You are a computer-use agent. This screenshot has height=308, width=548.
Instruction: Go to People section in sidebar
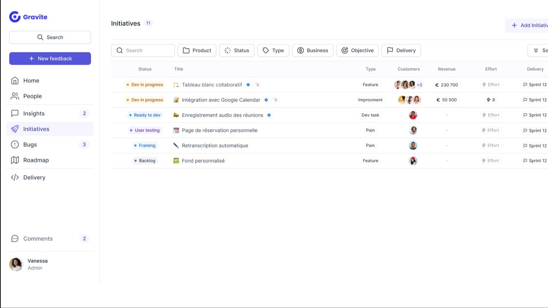point(32,96)
